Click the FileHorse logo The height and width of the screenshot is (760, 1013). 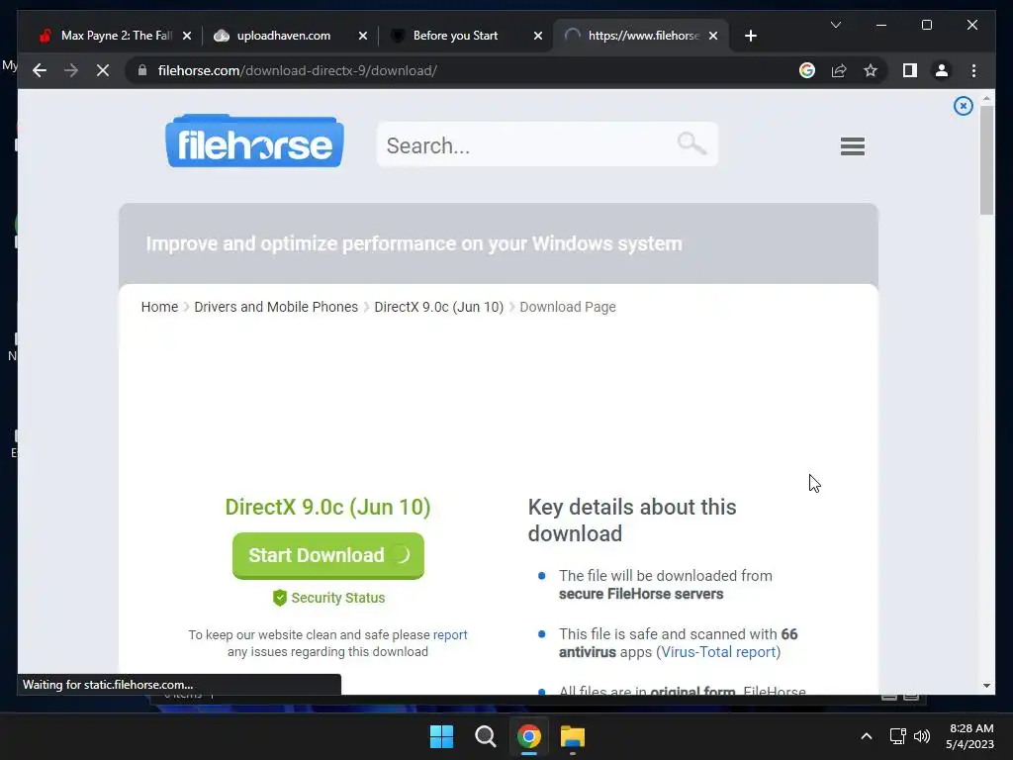[254, 141]
